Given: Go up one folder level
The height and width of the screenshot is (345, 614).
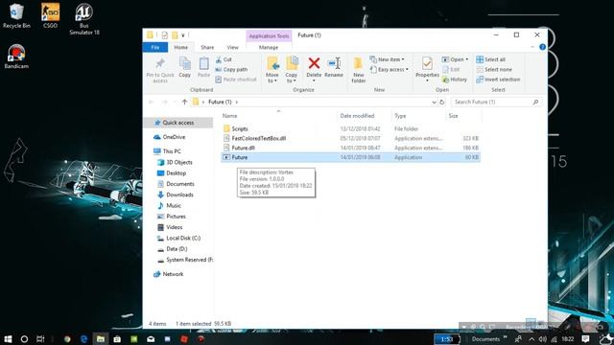Looking at the screenshot, I should click(x=184, y=102).
